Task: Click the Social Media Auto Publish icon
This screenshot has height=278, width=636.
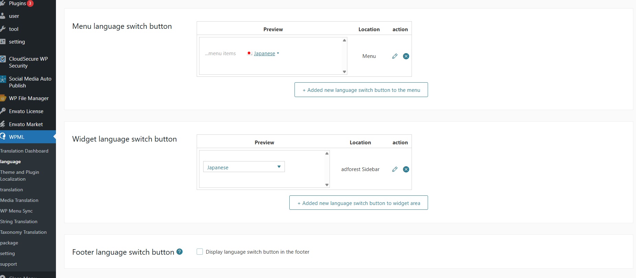Action: pyautogui.click(x=3, y=80)
